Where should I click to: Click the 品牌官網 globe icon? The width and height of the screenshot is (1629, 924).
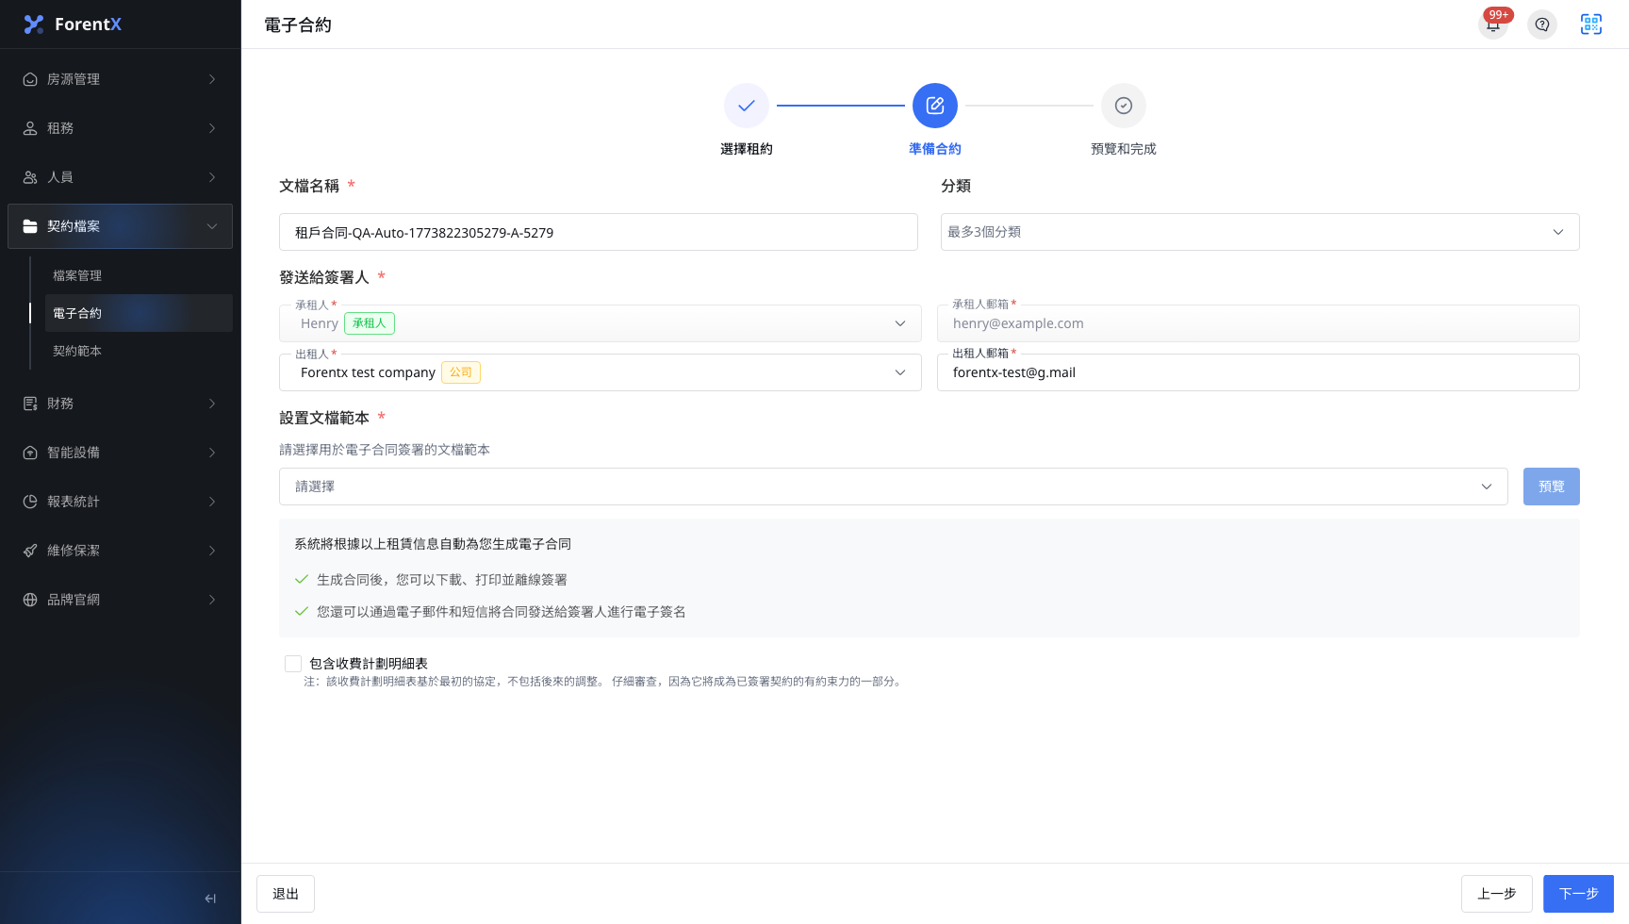coord(30,600)
